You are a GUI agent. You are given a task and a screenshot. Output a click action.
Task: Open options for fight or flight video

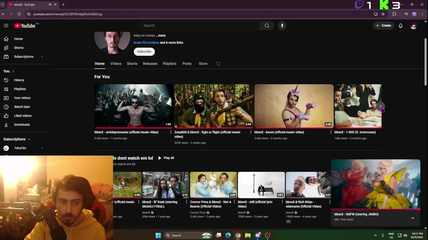[251, 132]
